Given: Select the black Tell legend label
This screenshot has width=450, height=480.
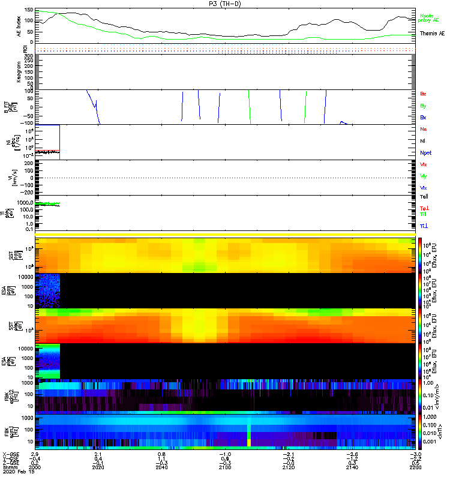Looking at the screenshot, I should pos(424,197).
